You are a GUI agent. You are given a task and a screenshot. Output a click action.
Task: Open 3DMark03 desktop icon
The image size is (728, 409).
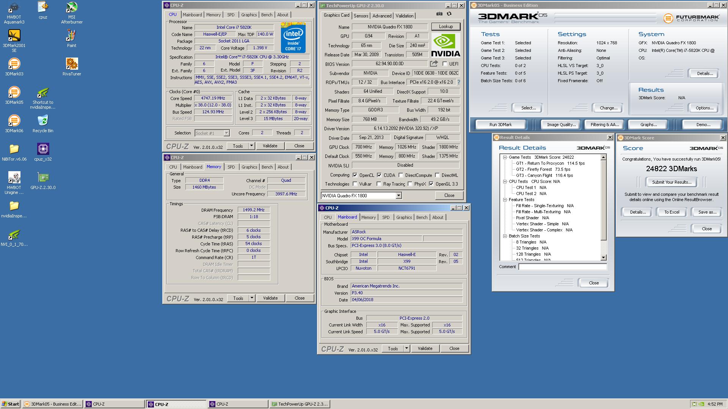14,67
